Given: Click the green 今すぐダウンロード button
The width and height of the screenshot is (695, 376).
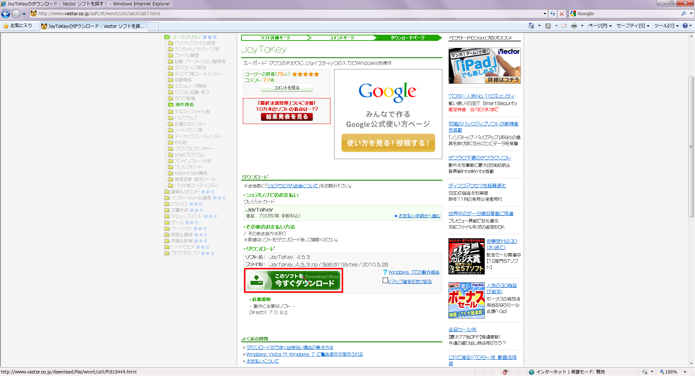Looking at the screenshot, I should pyautogui.click(x=294, y=281).
